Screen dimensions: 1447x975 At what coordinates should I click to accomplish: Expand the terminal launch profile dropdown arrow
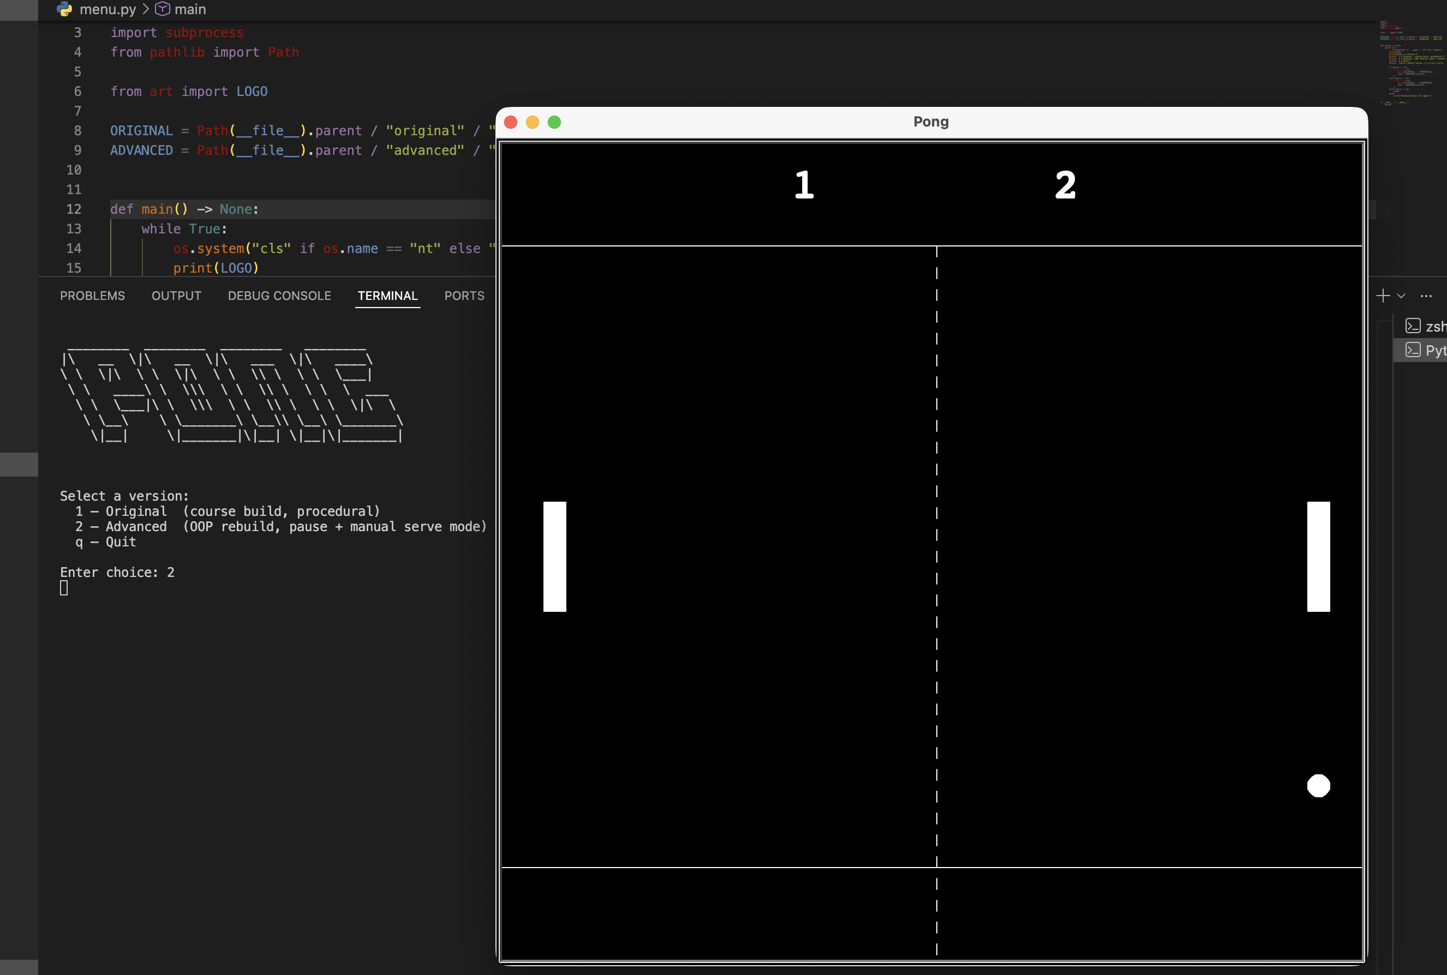coord(1401,296)
